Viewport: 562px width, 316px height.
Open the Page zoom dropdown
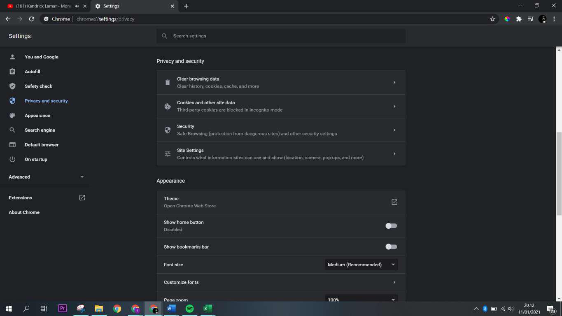(x=361, y=299)
